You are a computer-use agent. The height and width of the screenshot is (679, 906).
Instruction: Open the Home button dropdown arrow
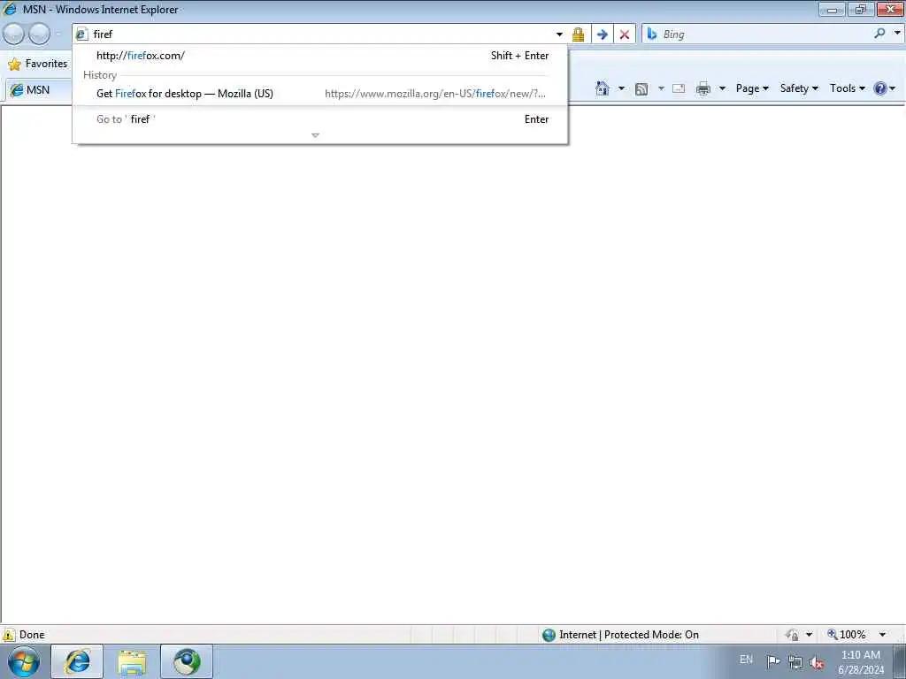point(621,89)
